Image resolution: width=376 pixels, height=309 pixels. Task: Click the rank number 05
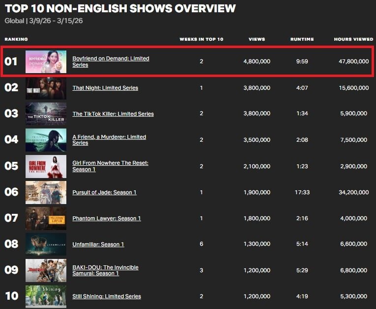coord(11,166)
